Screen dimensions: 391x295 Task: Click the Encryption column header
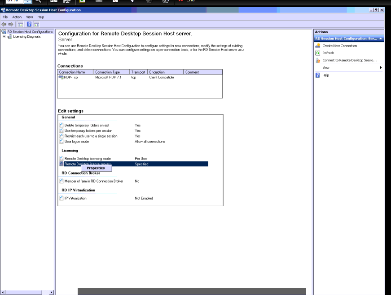[165, 72]
